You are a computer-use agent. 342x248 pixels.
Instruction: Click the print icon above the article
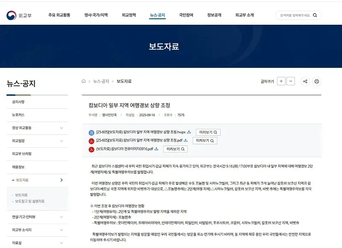(317, 81)
